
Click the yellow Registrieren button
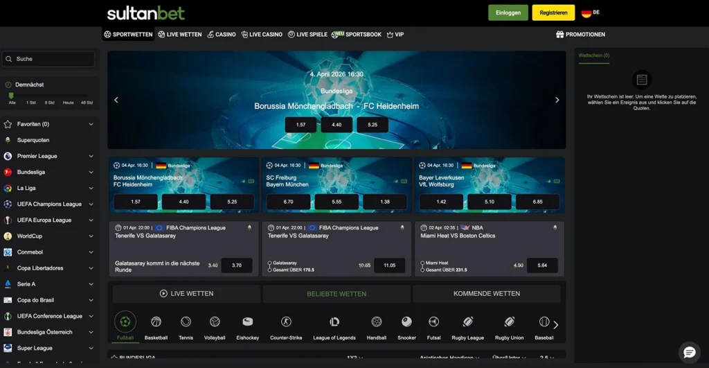[x=553, y=12]
